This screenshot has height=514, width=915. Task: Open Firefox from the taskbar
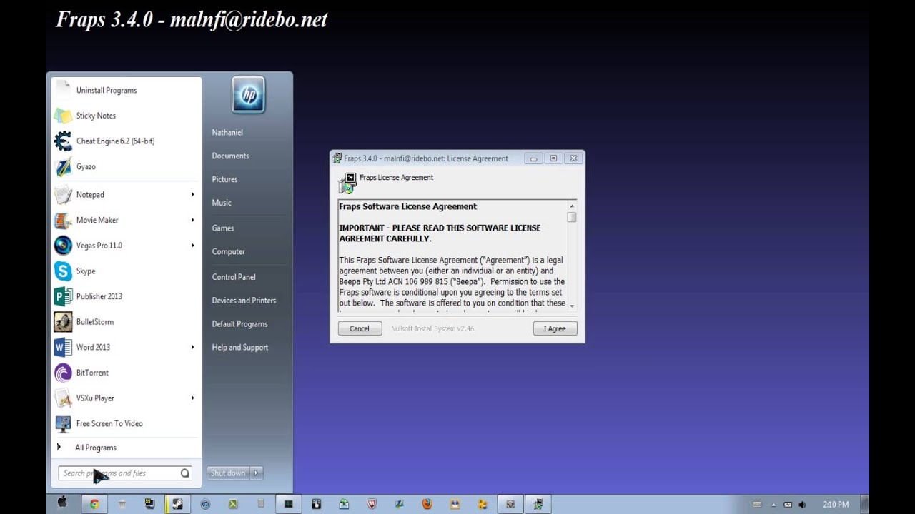click(427, 504)
